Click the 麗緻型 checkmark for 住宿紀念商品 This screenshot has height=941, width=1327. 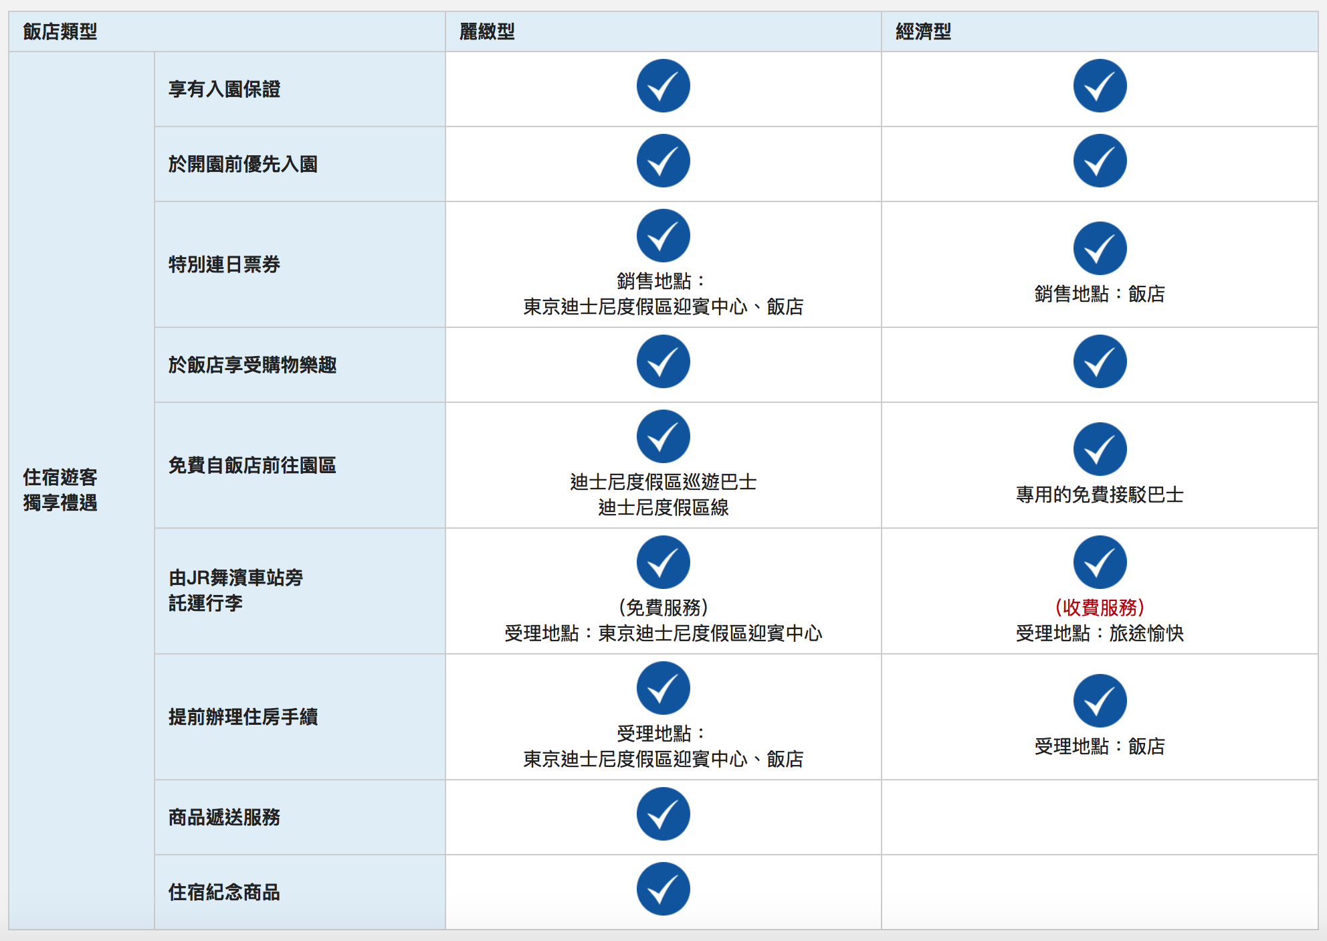coord(663,889)
